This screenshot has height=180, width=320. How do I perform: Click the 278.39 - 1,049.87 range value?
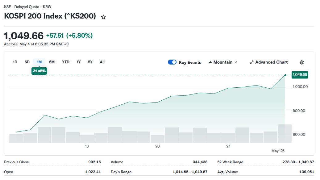tap(298, 162)
